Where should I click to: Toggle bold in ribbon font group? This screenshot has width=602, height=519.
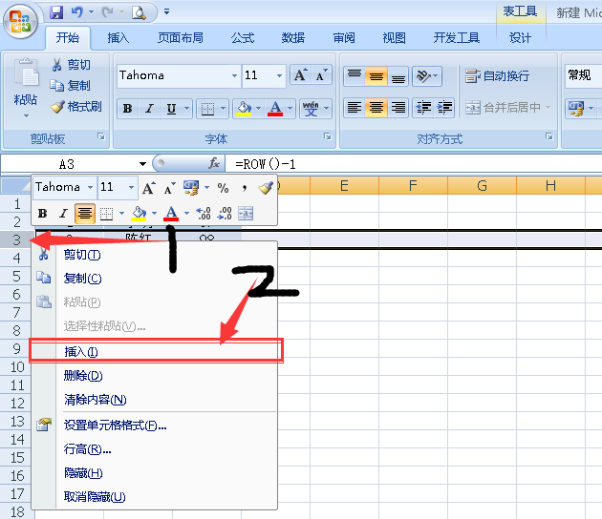127,109
